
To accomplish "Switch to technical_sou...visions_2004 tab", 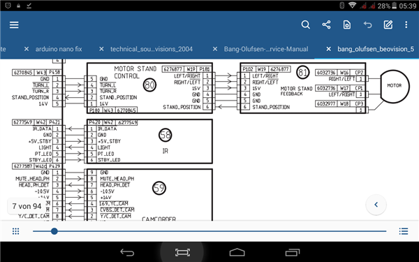I will tap(152, 49).
